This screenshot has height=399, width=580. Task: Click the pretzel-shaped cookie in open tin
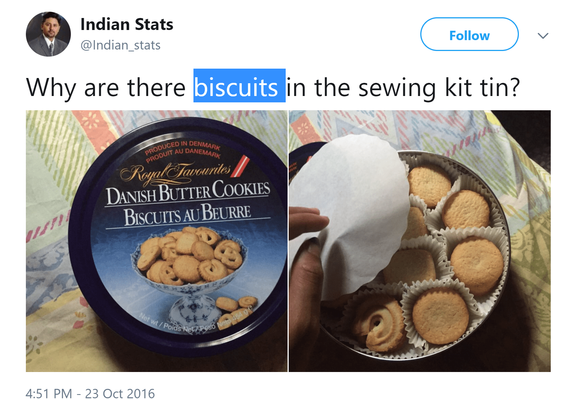(x=379, y=323)
